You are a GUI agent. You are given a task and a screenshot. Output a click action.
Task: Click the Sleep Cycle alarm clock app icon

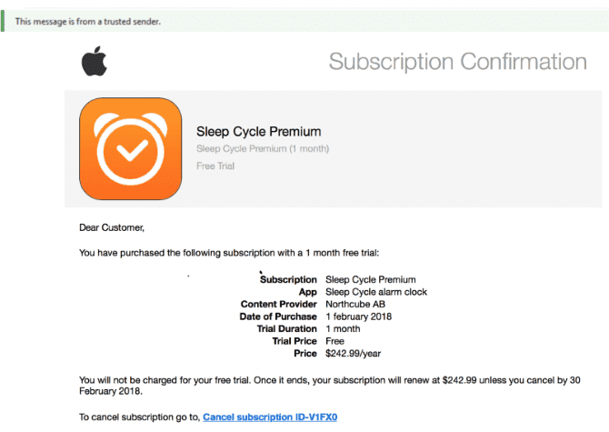[x=131, y=149]
